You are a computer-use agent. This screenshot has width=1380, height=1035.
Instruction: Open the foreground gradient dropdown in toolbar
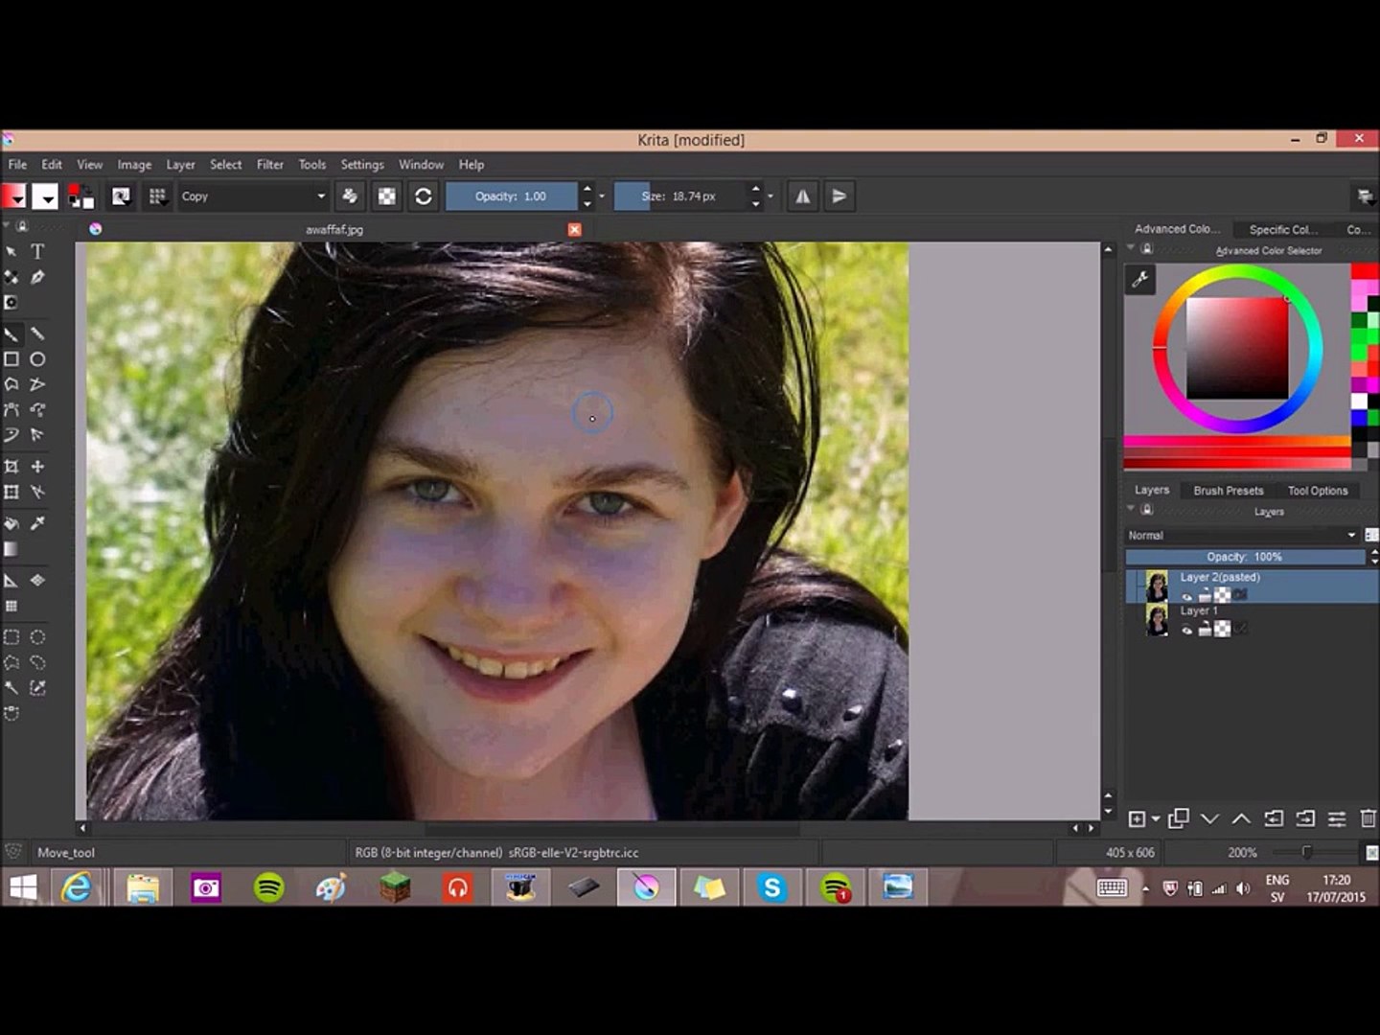(14, 196)
